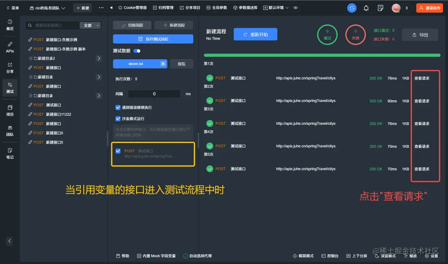Open the 菜单 in the top-left corner
This screenshot has height=264, width=448.
click(x=12, y=7)
